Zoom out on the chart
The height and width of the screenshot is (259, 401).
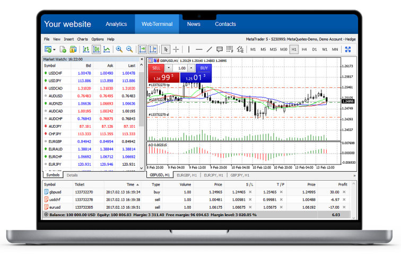click(129, 49)
